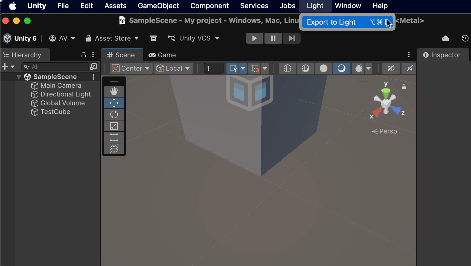Grab the tools overlay handle bar
Viewport: 471px width, 266px height.
114,81
